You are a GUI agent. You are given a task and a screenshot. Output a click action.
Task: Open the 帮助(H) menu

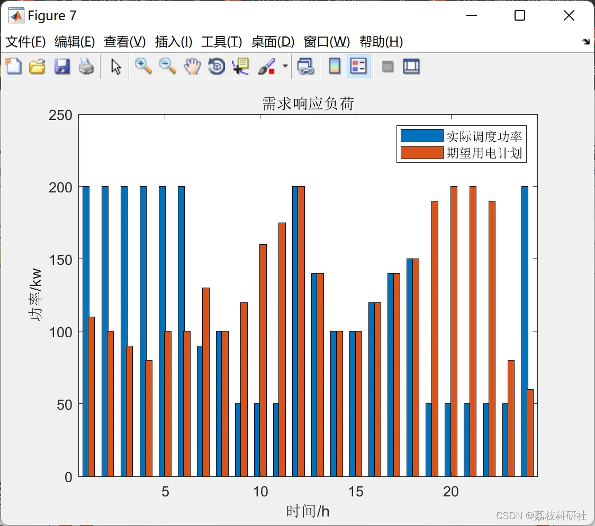point(381,42)
